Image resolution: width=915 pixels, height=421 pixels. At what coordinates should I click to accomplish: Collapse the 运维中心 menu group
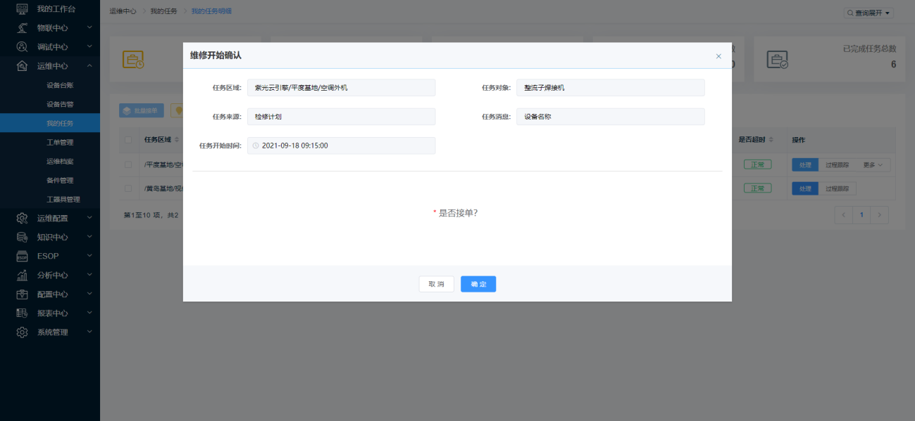89,65
